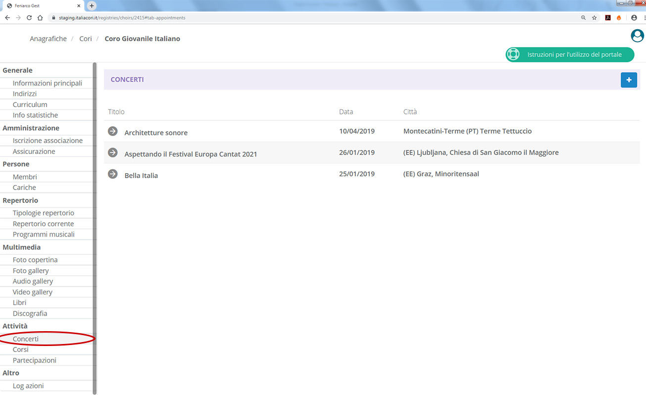The height and width of the screenshot is (395, 646).
Task: Click the arrow icon beside Architetture sonore
Action: tap(113, 131)
